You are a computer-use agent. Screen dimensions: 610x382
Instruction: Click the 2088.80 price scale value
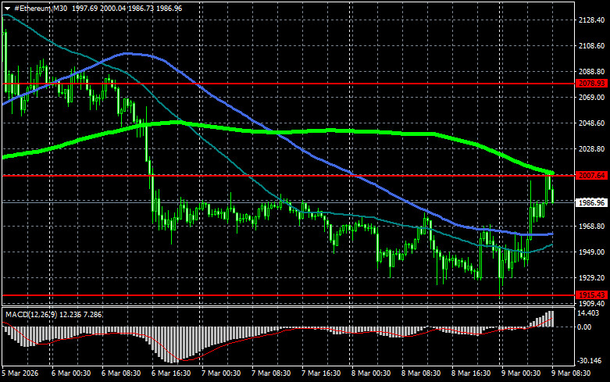[592, 72]
